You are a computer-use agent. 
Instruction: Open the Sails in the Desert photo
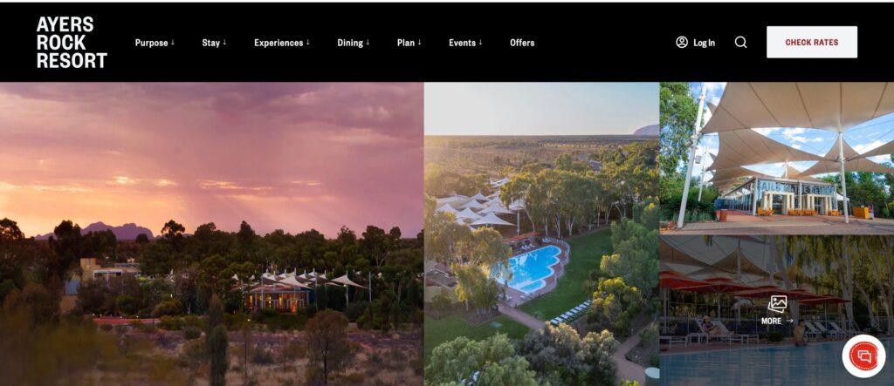coord(777,159)
